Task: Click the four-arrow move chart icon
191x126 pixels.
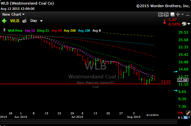Action: pyautogui.click(x=178, y=14)
